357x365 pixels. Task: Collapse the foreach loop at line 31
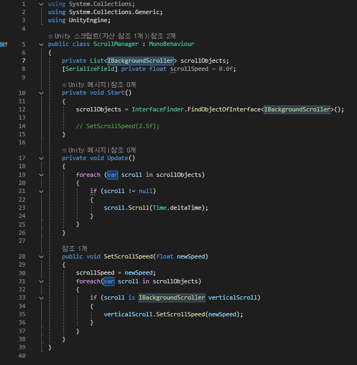(41, 281)
